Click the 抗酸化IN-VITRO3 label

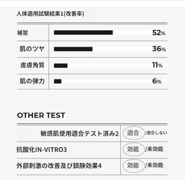click(x=42, y=150)
